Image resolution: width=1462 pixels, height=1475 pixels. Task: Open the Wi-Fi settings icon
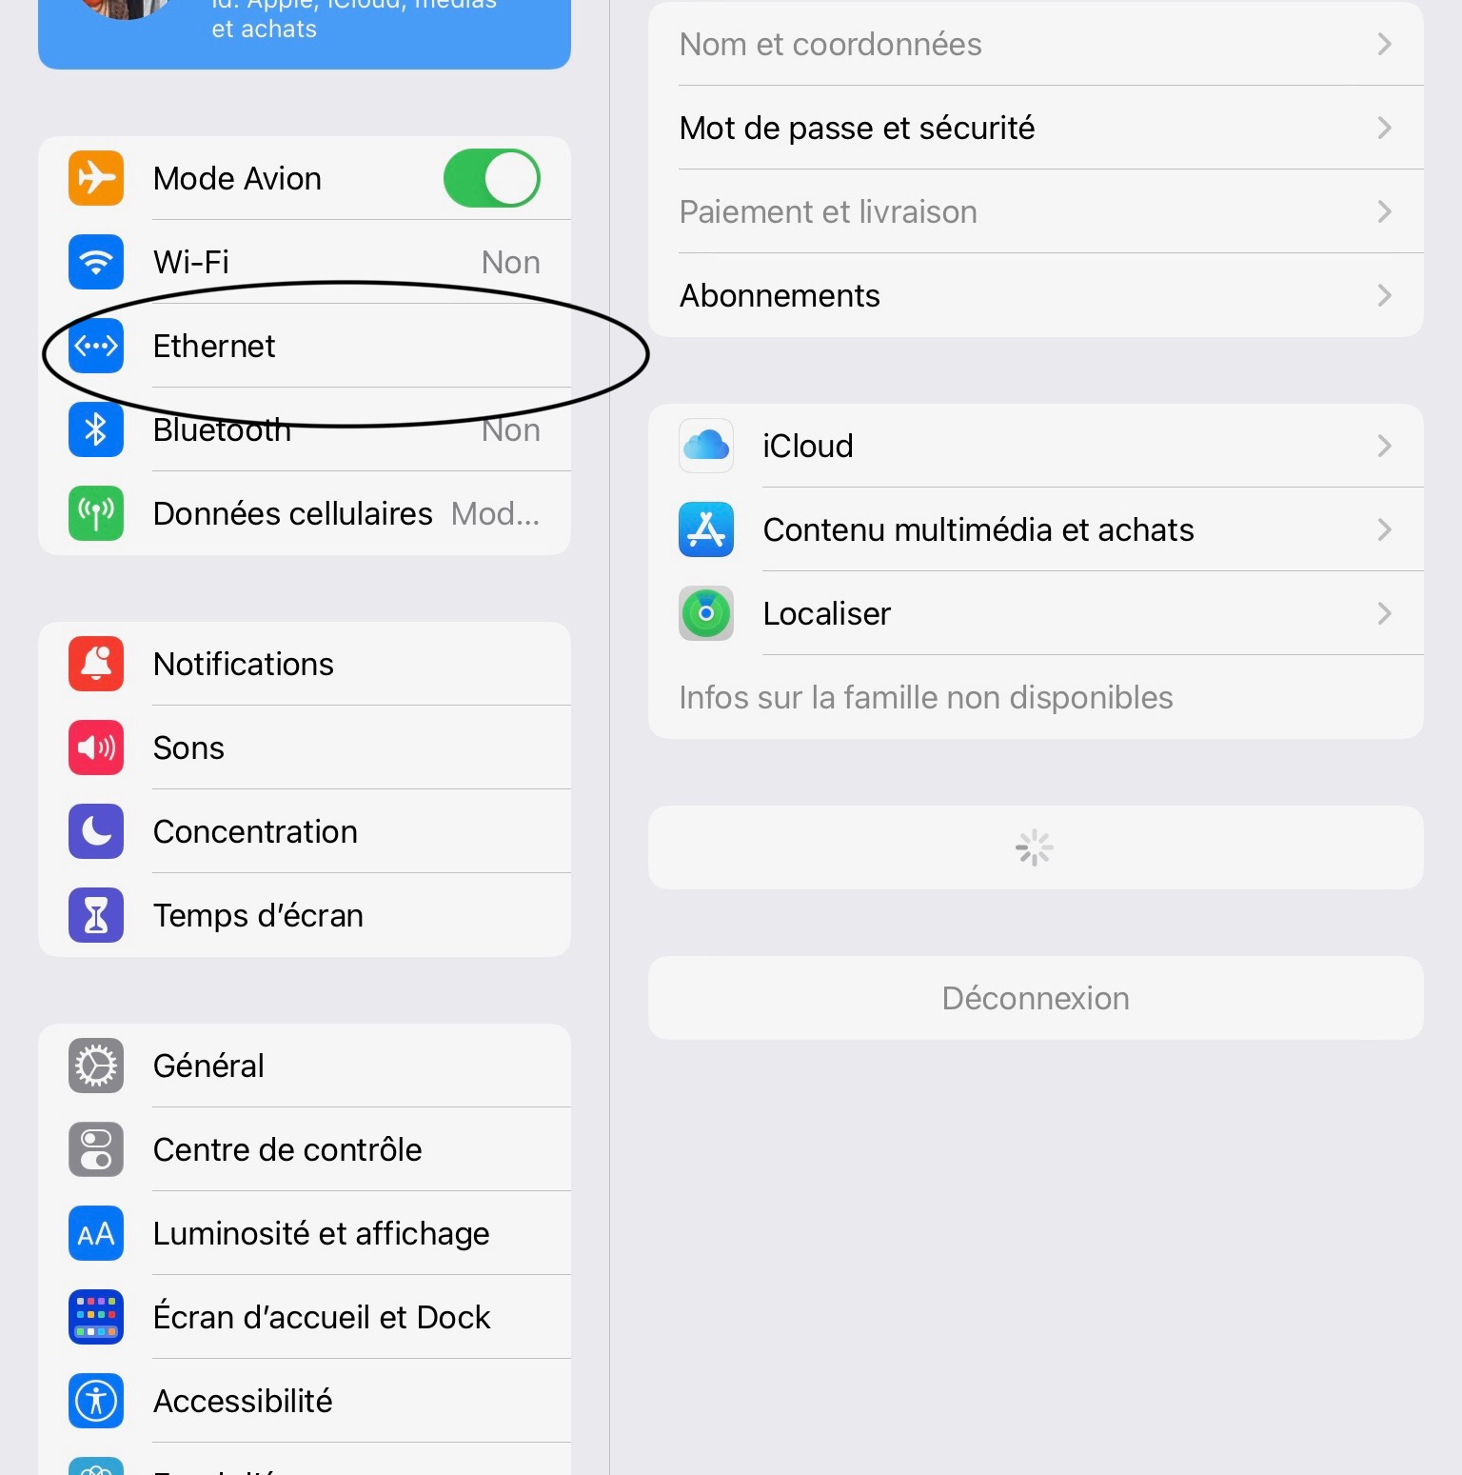pos(96,262)
